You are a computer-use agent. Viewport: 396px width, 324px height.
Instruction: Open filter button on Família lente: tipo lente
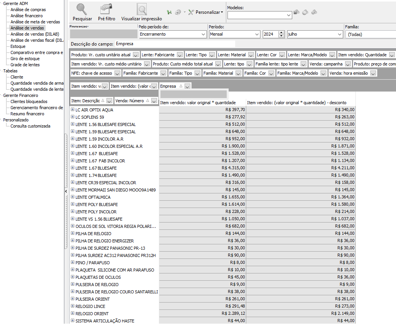pos(304,64)
